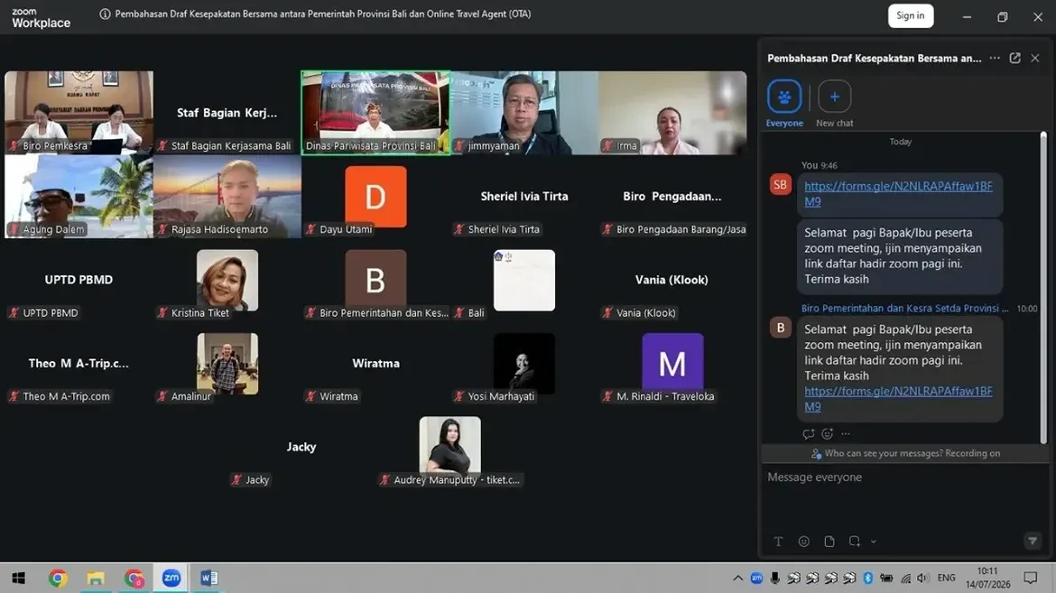Open File Explorer from the taskbar

point(96,579)
